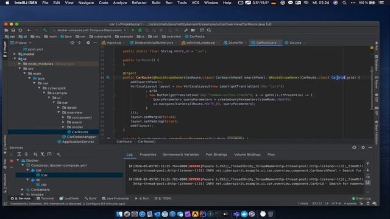390x219 pixels.
Task: Collapse all nodes in Services toolbar
Action: pyautogui.click(x=26, y=154)
